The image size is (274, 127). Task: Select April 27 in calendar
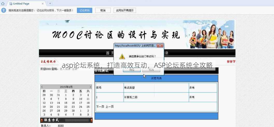[x=51, y=111]
